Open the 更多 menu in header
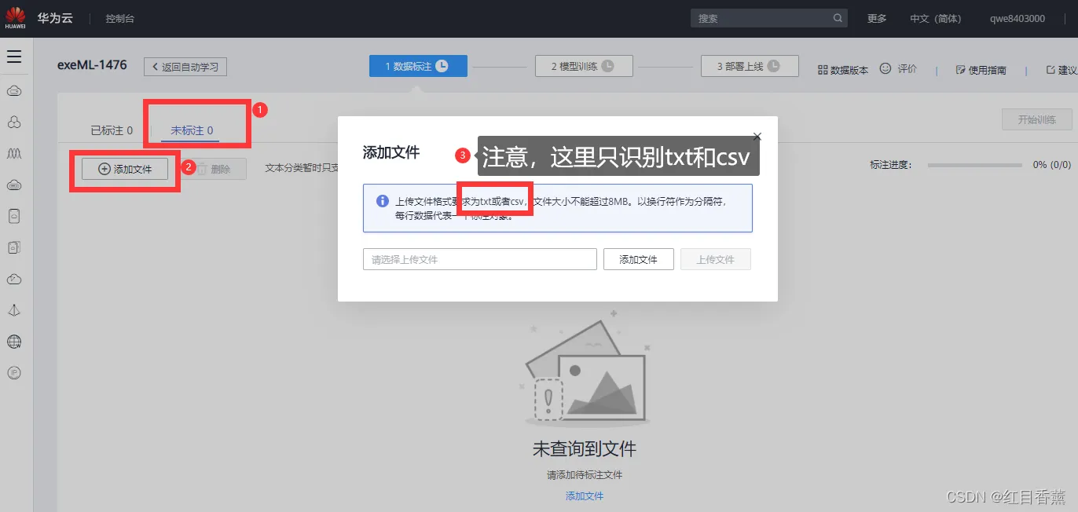Screen dimensions: 1078x512 (877, 18)
